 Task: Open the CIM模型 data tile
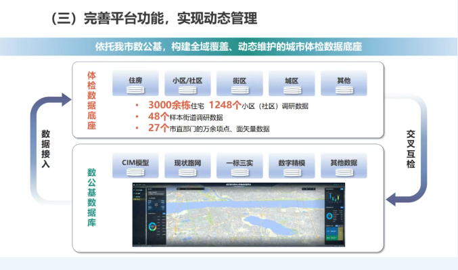tap(135, 166)
